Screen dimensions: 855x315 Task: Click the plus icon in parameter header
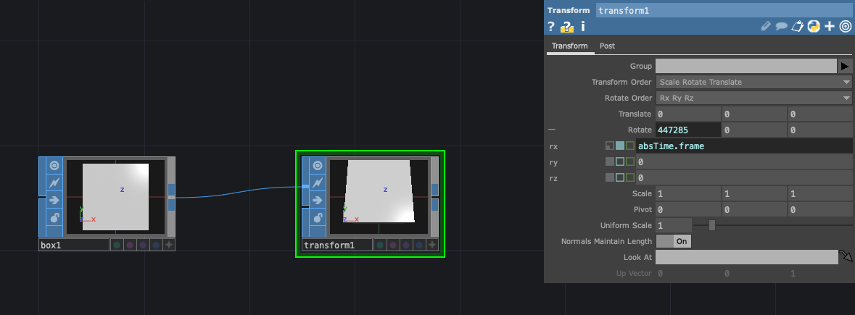830,26
